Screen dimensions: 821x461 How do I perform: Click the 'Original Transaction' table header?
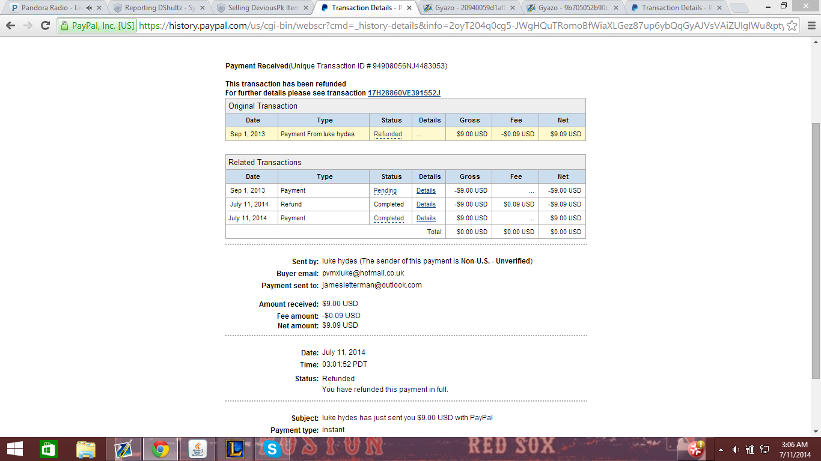[x=405, y=106]
